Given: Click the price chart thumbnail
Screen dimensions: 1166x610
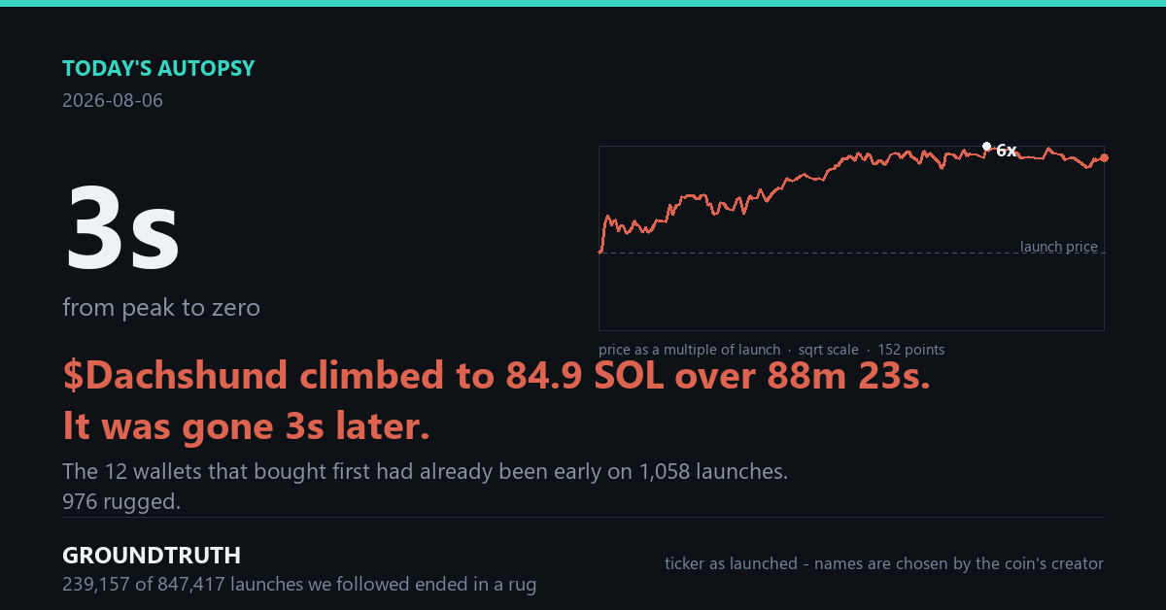Looking at the screenshot, I should tap(851, 238).
